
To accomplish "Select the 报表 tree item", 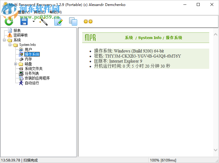I will point(17,30).
